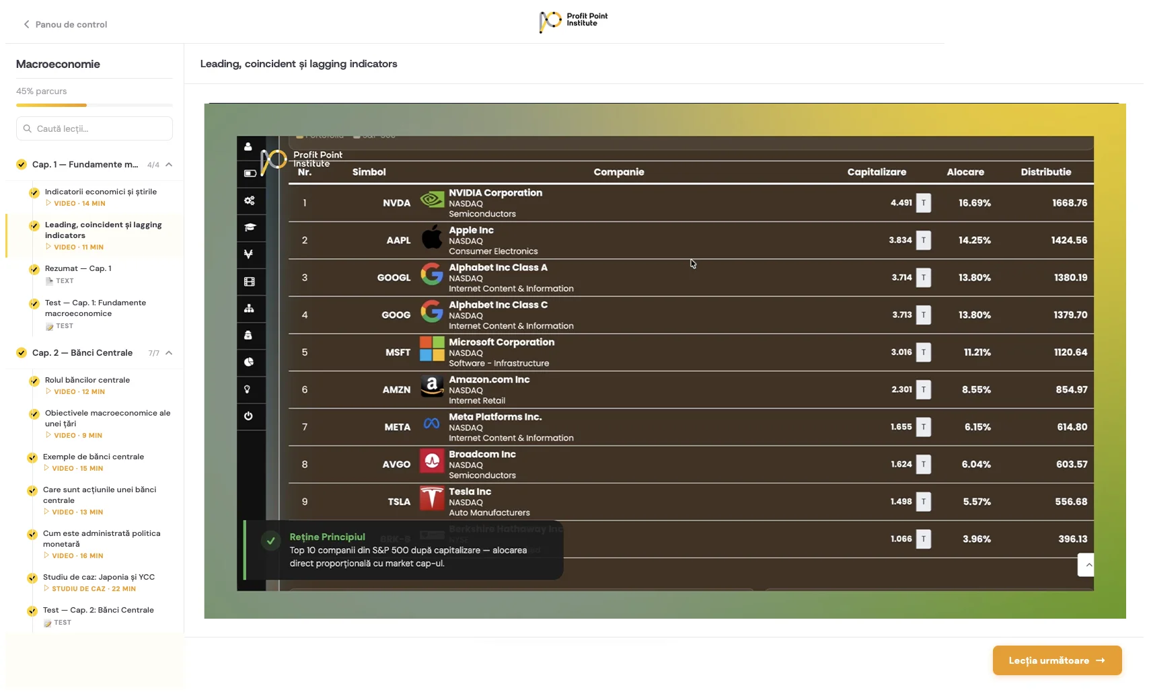1149x694 pixels.
Task: Select the graduation cap icon in video sidebar
Action: pyautogui.click(x=250, y=227)
